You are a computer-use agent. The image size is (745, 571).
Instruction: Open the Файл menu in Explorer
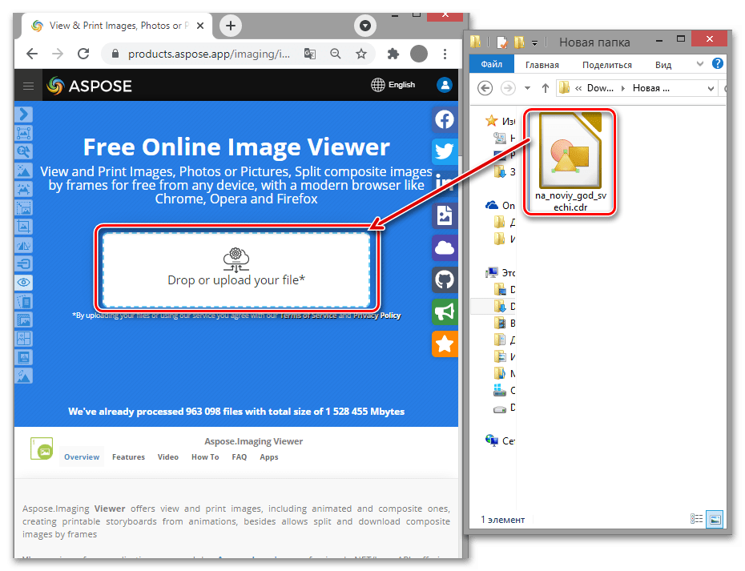492,64
